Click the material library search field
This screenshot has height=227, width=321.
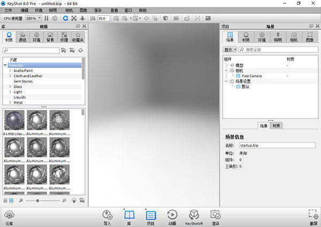coord(32,50)
